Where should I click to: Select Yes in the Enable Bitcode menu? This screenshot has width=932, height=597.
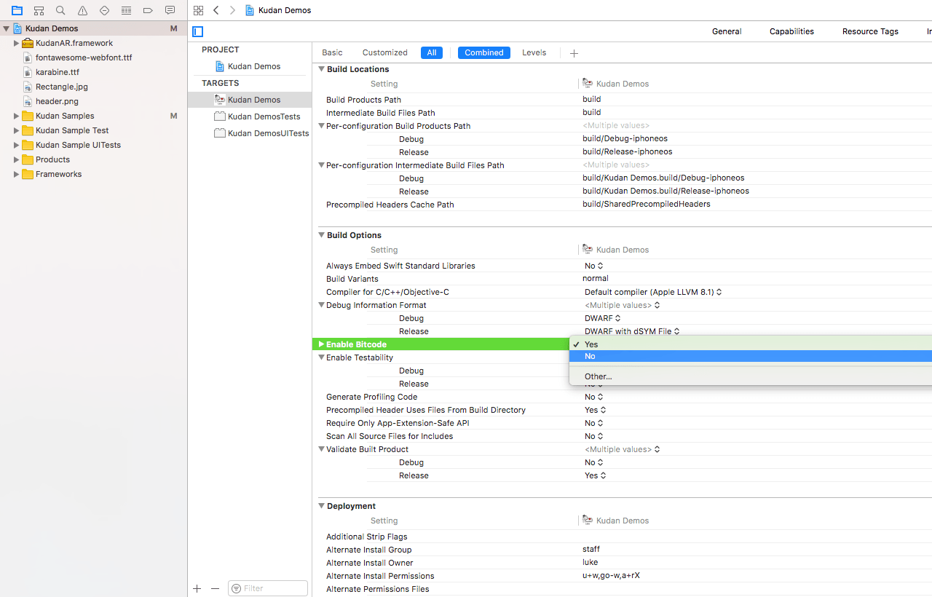tap(590, 344)
